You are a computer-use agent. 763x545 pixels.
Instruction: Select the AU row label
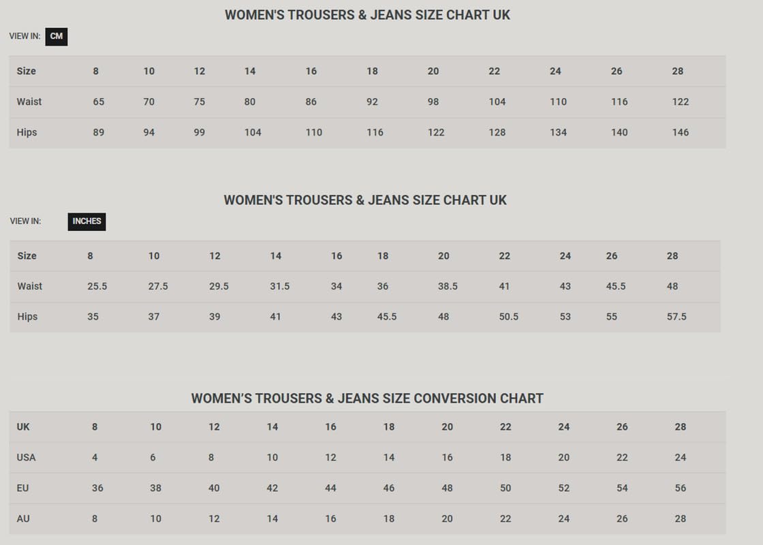[x=23, y=518]
